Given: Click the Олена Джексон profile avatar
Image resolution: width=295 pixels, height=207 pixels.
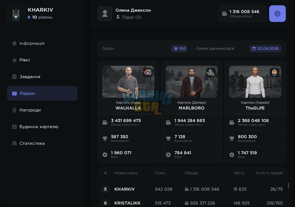Looking at the screenshot, I should (105, 14).
